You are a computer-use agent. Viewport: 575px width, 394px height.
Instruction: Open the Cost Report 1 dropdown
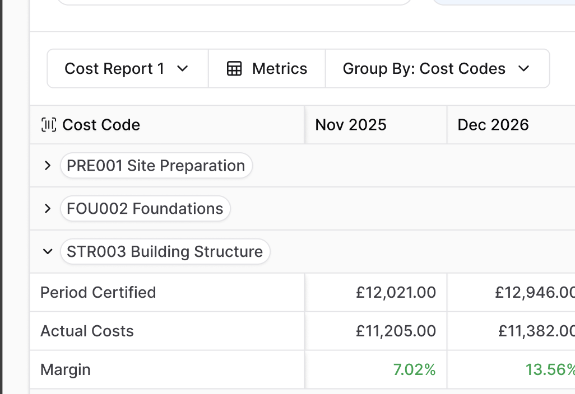pyautogui.click(x=127, y=69)
